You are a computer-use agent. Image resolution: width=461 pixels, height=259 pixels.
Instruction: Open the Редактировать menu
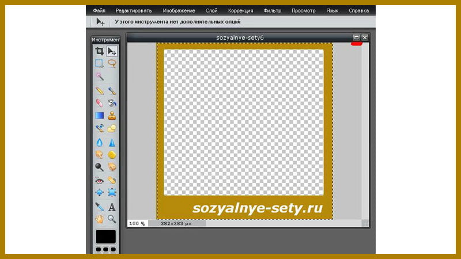pyautogui.click(x=134, y=10)
